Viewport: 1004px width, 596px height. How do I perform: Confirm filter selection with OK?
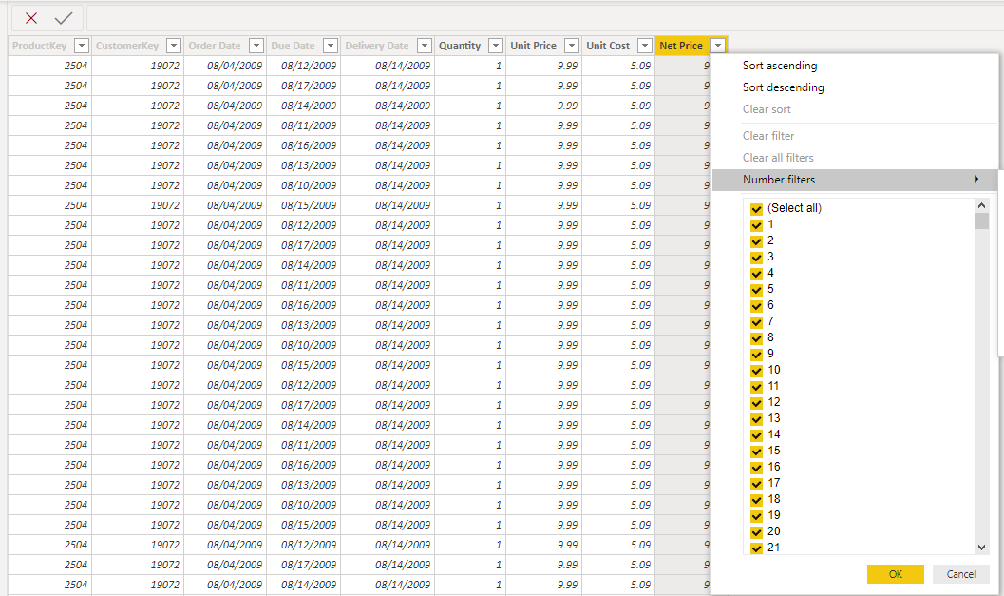[x=895, y=574]
